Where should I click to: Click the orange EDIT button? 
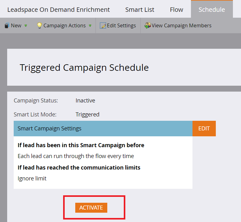204,129
